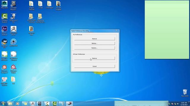The height and width of the screenshot is (106, 190).
Task: Open the KeyShot 64 desktop shortcut
Action: click(x=13, y=42)
